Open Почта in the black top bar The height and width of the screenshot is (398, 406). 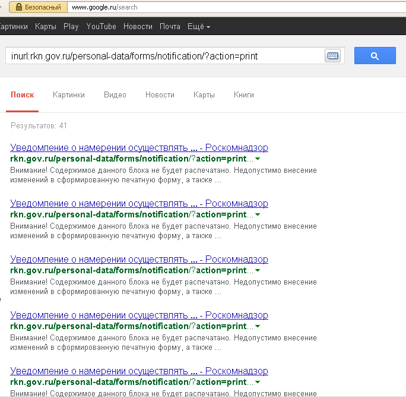click(170, 26)
